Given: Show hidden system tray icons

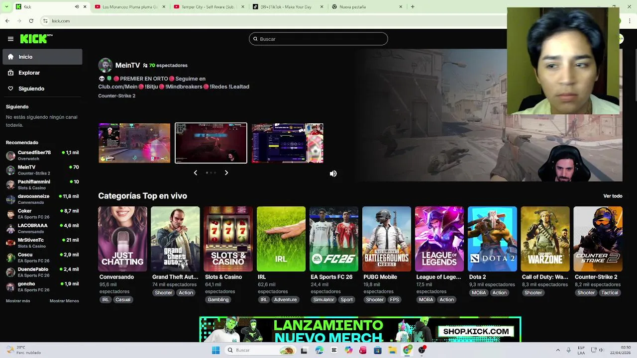Looking at the screenshot, I should pyautogui.click(x=558, y=350).
